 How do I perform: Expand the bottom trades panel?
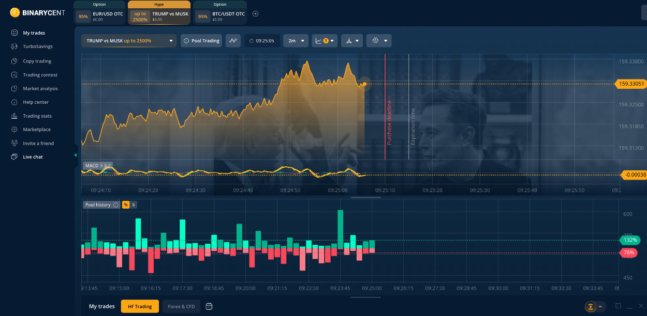click(618, 306)
